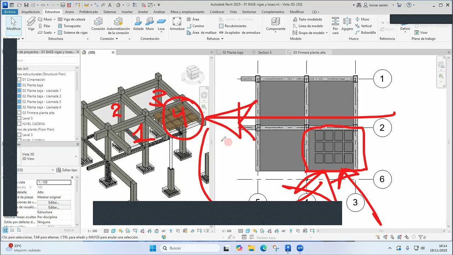Screen dimensions: 453x255
Task: Select the Camino reinforcement tool
Action: tap(195, 26)
